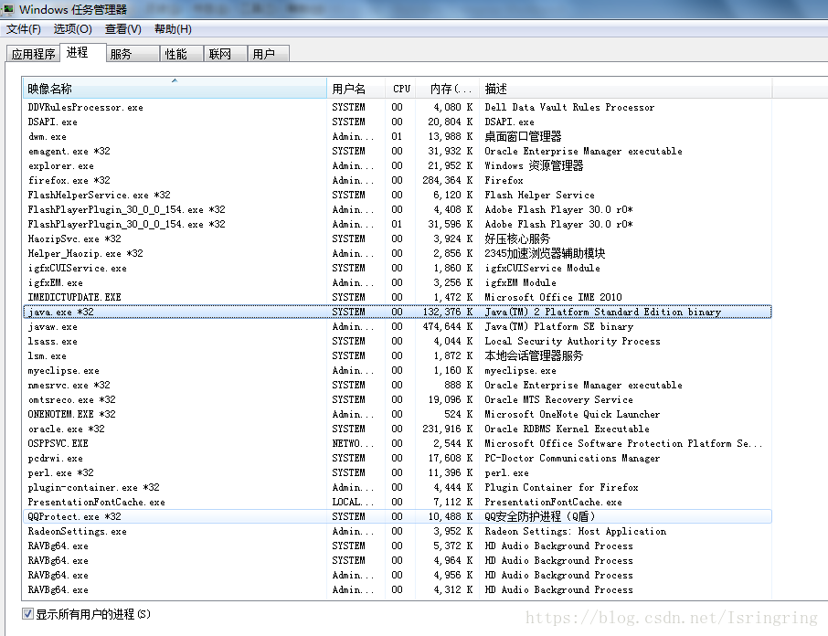This screenshot has height=636, width=828.
Task: Select the DSAPI.exe process row
Action: click(398, 122)
